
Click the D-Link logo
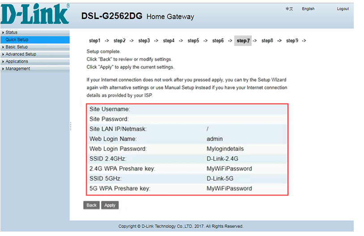[35, 14]
